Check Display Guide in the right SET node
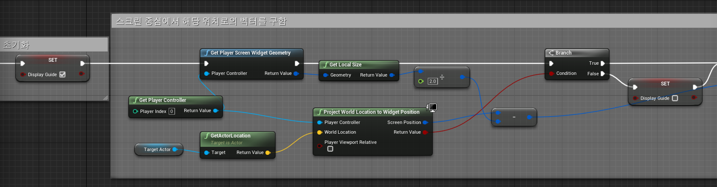717x187 pixels. tap(675, 98)
